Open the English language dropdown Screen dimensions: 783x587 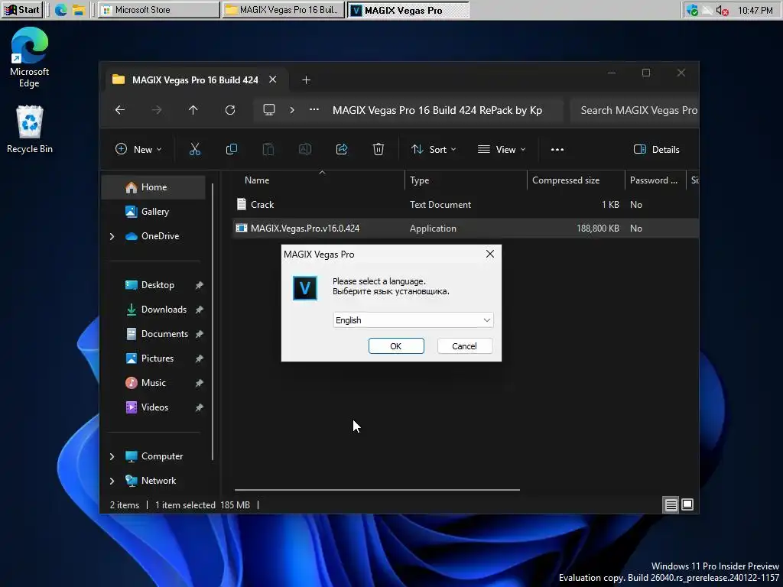click(x=413, y=320)
